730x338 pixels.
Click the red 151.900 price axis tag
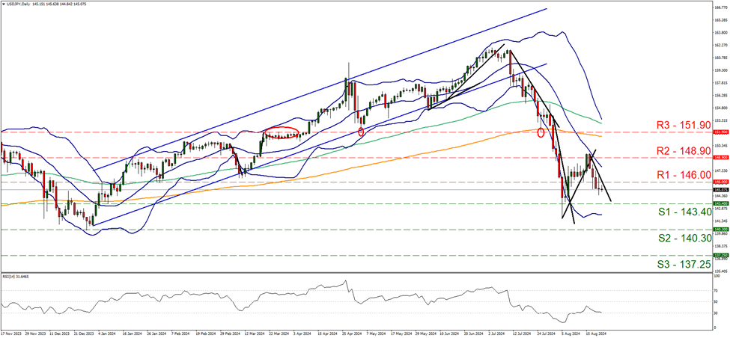coord(720,132)
